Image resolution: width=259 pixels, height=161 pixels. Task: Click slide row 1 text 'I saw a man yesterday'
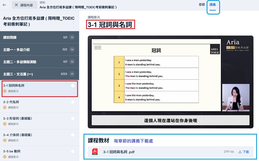pos(138,60)
